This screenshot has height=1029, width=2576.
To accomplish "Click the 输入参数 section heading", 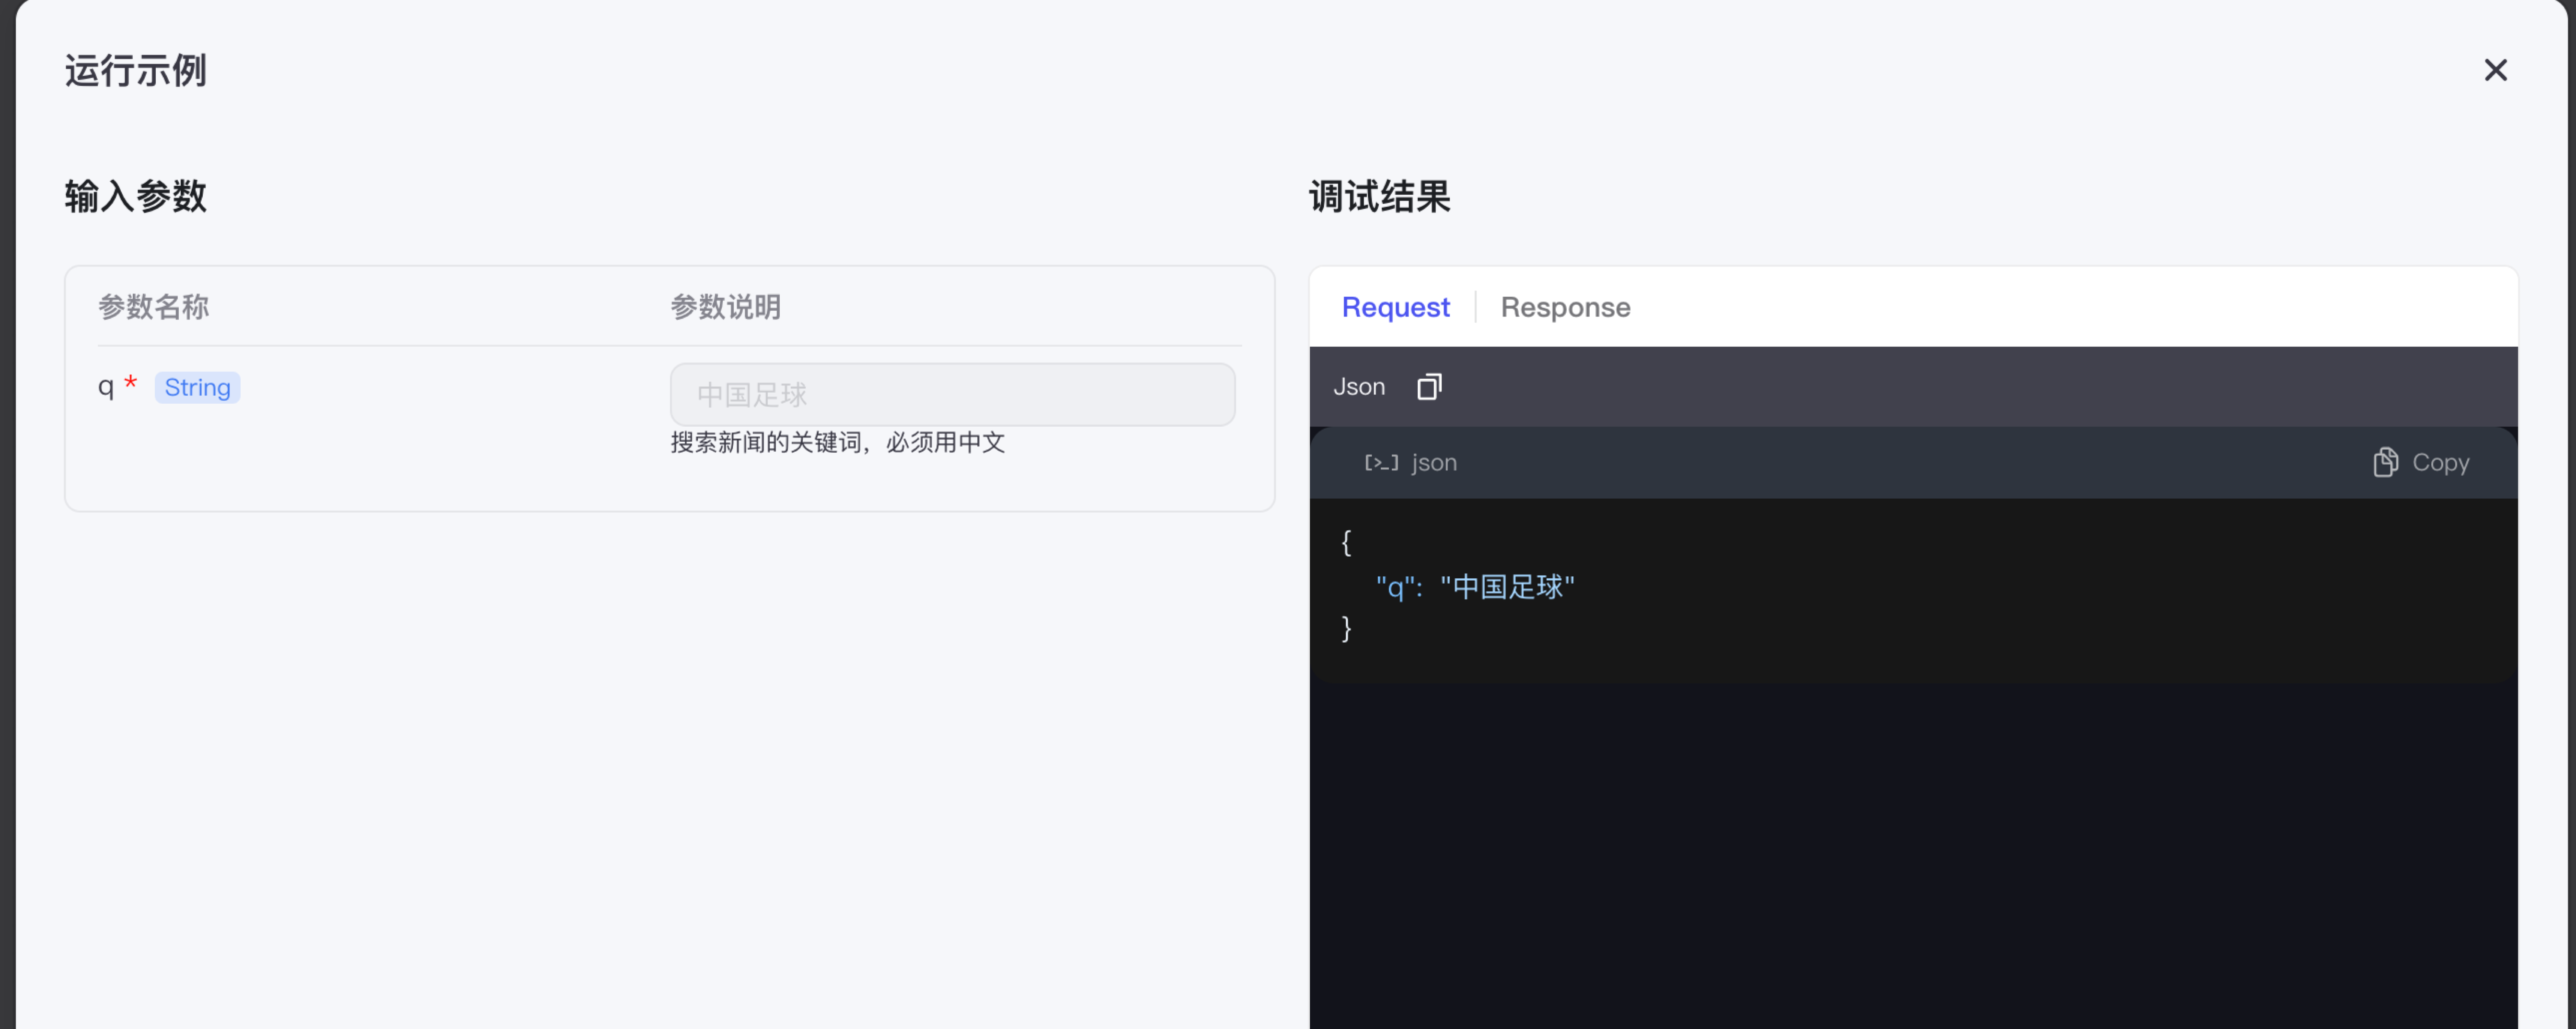I will click(135, 196).
